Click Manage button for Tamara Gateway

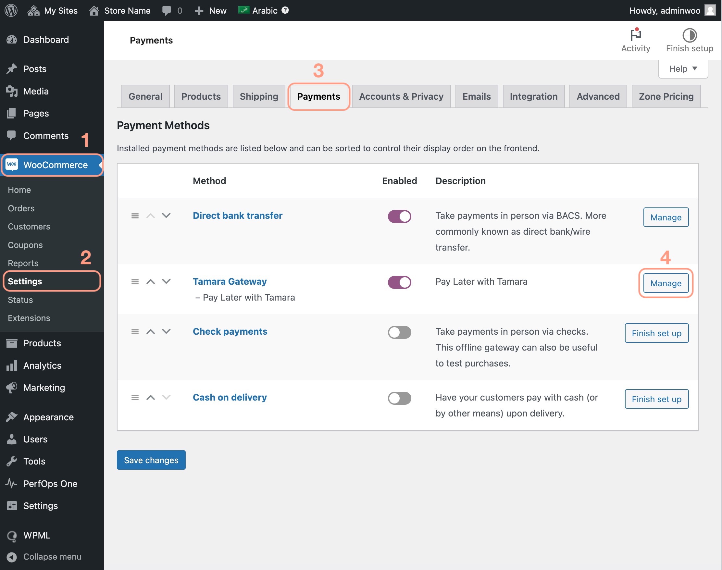tap(666, 283)
